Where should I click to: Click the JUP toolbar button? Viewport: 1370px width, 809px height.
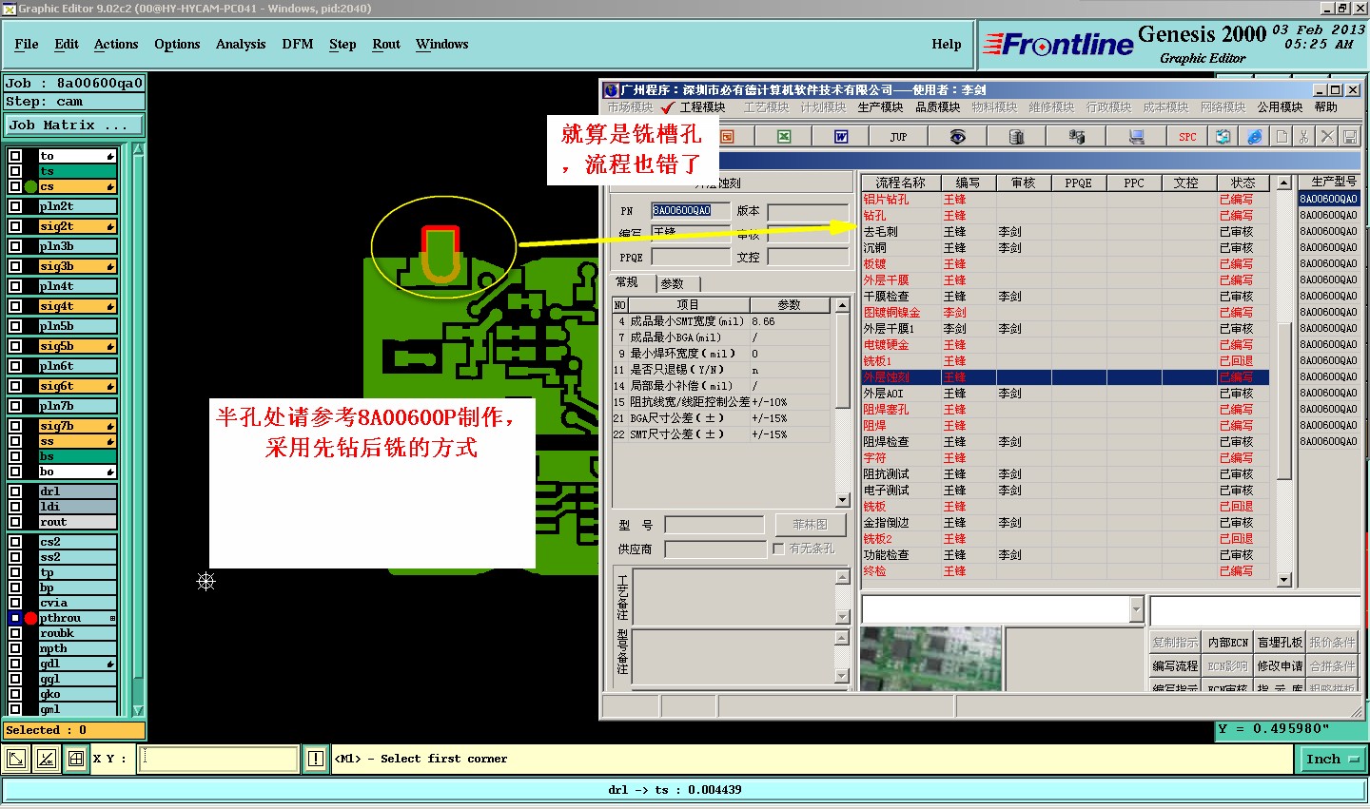pos(898,137)
